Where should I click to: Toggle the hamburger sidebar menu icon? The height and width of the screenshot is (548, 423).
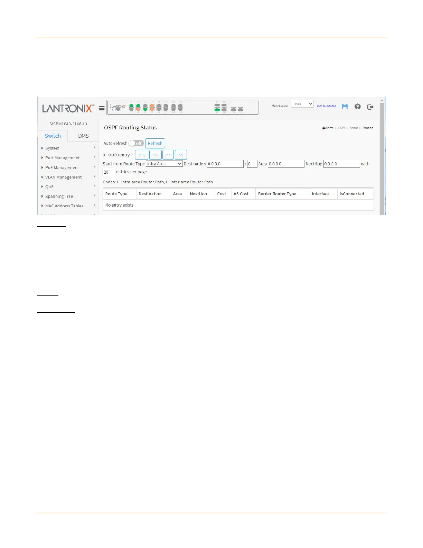[x=102, y=108]
